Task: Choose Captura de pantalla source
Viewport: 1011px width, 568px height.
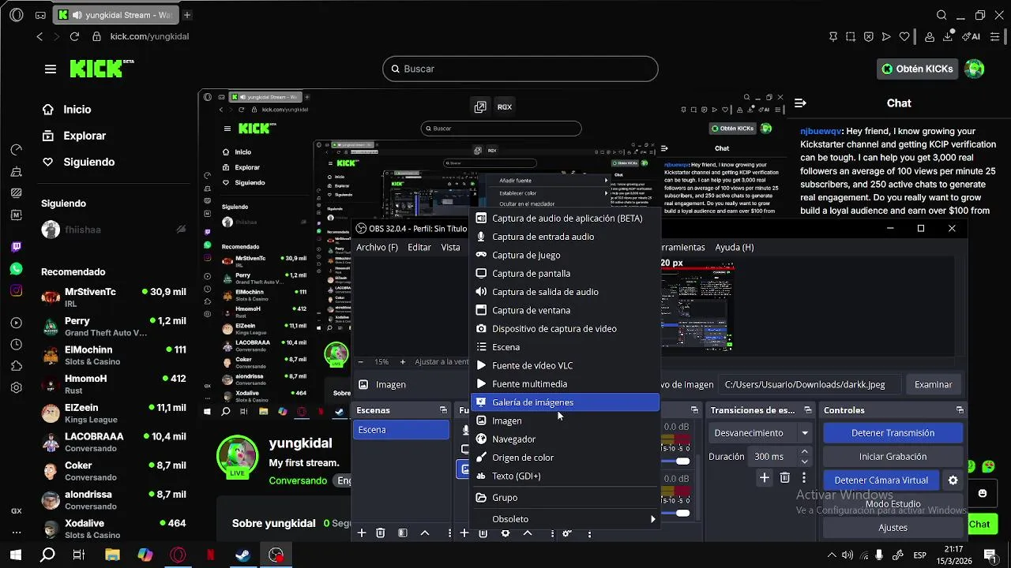Action: pyautogui.click(x=566, y=274)
